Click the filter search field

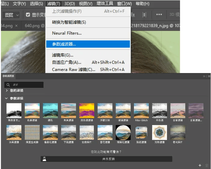[24, 85]
